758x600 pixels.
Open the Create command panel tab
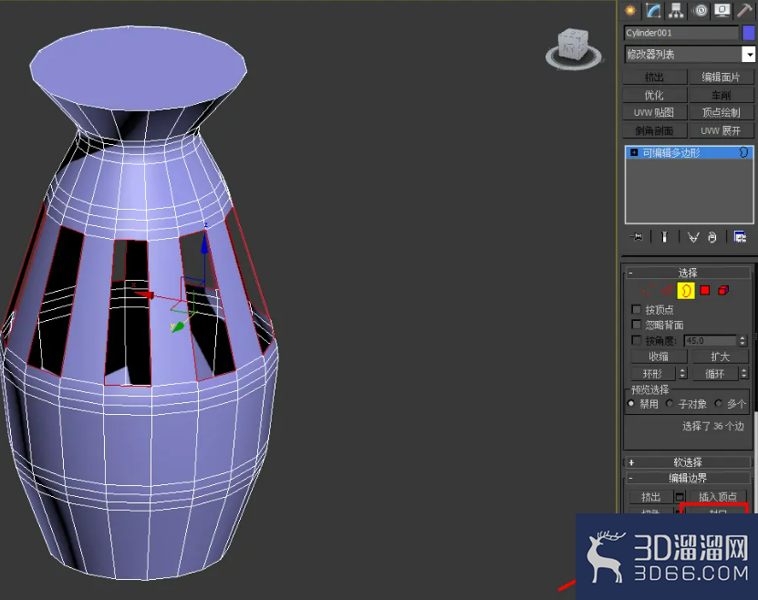tap(630, 11)
